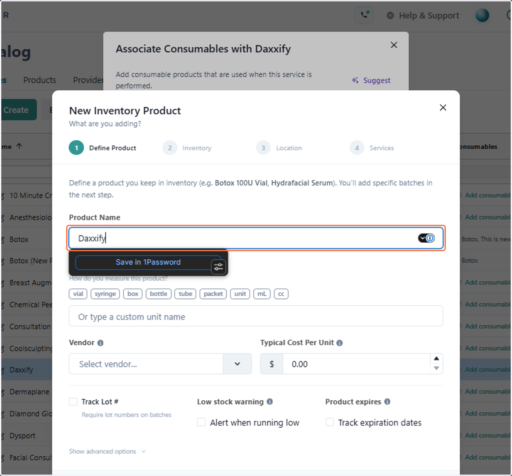This screenshot has width=512, height=476.
Task: Select the bottle unit chip
Action: click(x=159, y=294)
